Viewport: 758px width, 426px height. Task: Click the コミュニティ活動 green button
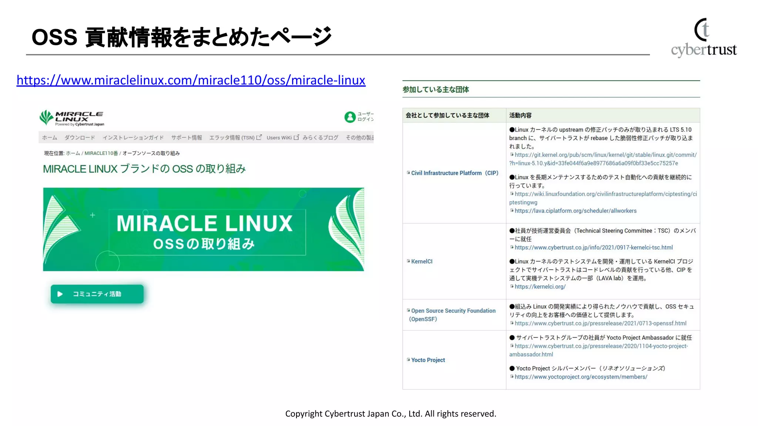pos(97,294)
